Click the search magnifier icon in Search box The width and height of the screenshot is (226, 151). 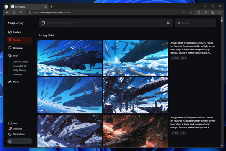[x=179, y=23]
